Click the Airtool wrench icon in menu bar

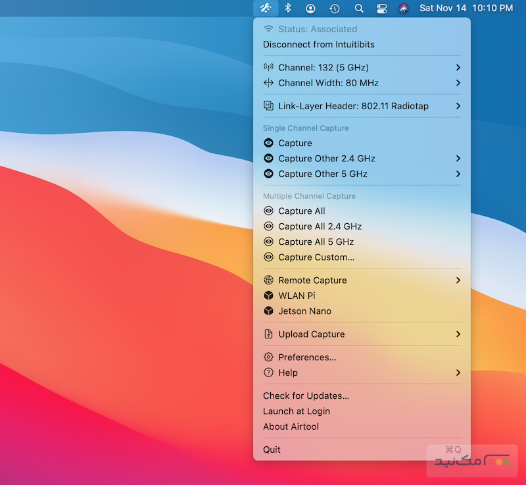[x=265, y=9]
